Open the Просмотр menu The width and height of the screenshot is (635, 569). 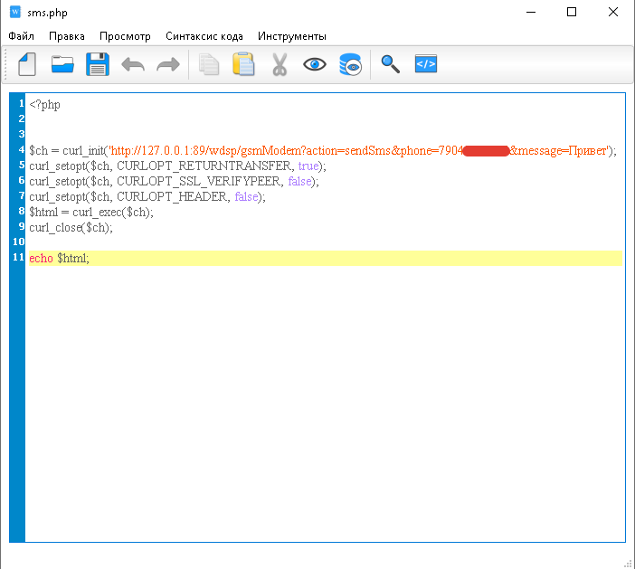[x=125, y=36]
